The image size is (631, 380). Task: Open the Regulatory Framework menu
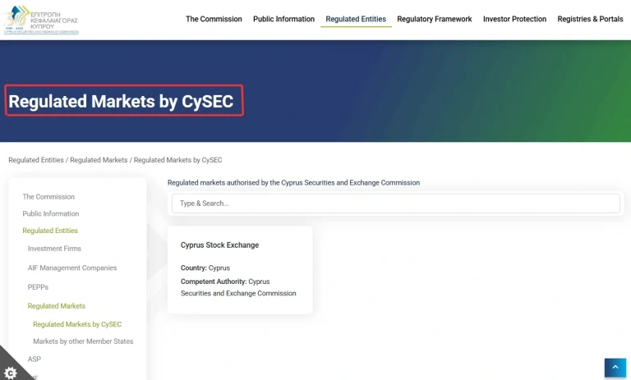pos(434,19)
